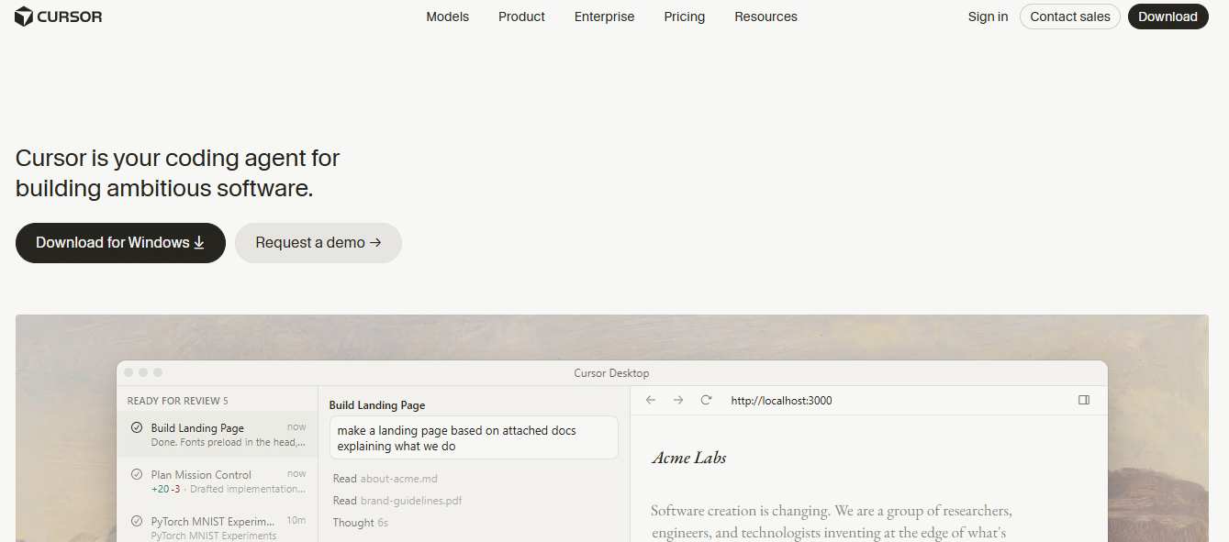
Task: Click the Acme Labs heading in preview
Action: pos(689,458)
